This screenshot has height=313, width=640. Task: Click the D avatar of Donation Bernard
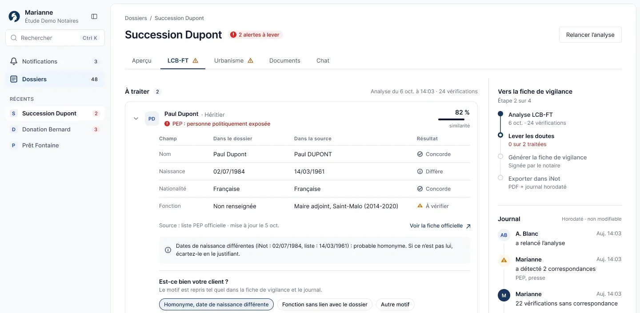coord(13,130)
